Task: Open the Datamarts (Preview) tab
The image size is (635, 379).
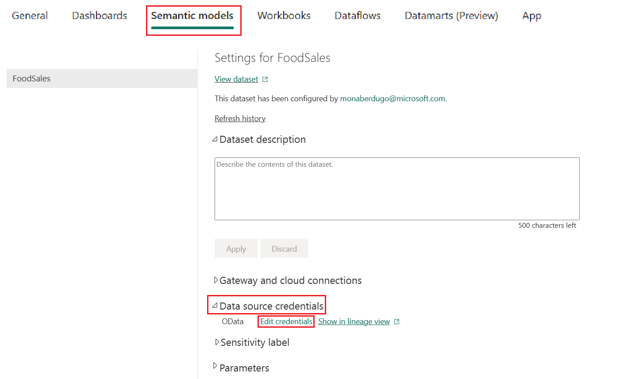Action: (x=450, y=15)
